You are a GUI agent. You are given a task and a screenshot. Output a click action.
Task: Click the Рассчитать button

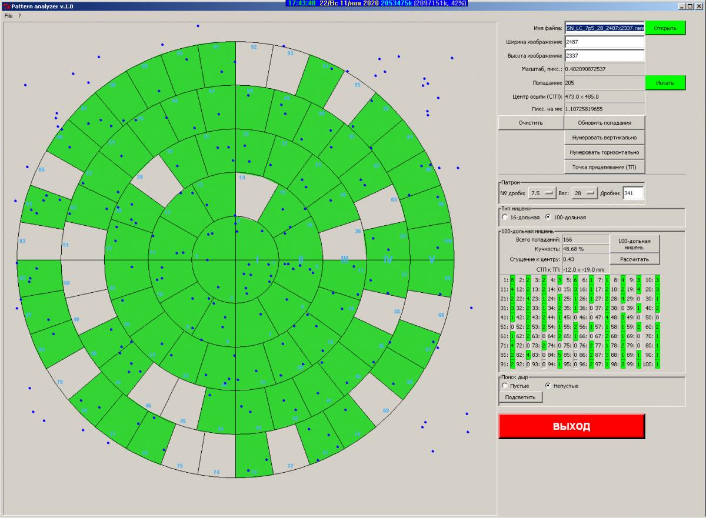pos(634,259)
